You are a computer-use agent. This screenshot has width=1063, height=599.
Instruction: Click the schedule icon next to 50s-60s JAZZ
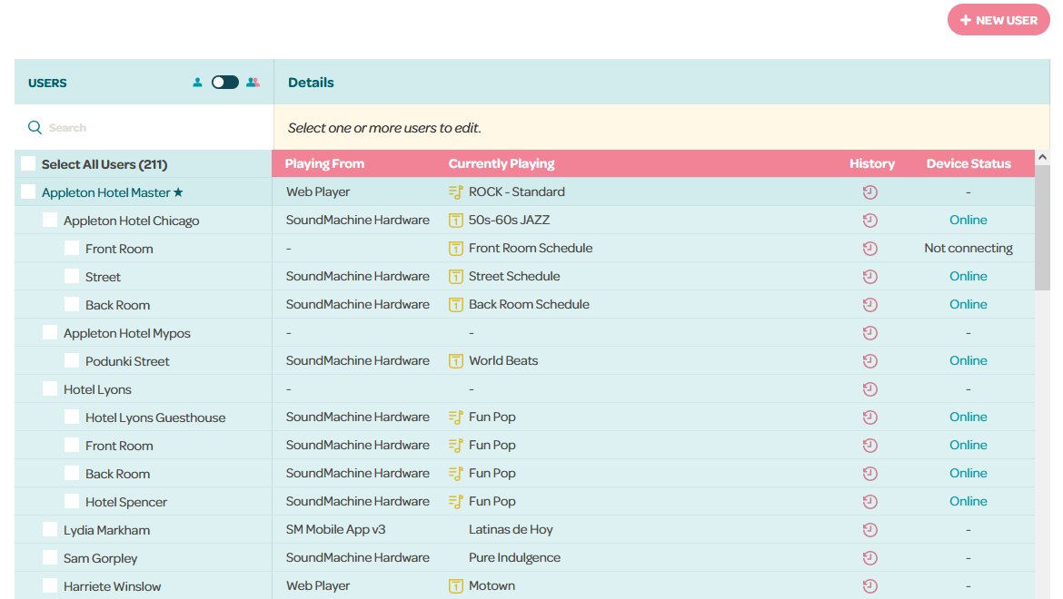pyautogui.click(x=457, y=220)
